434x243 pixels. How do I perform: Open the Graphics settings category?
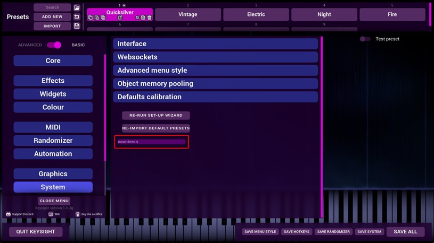tap(53, 174)
